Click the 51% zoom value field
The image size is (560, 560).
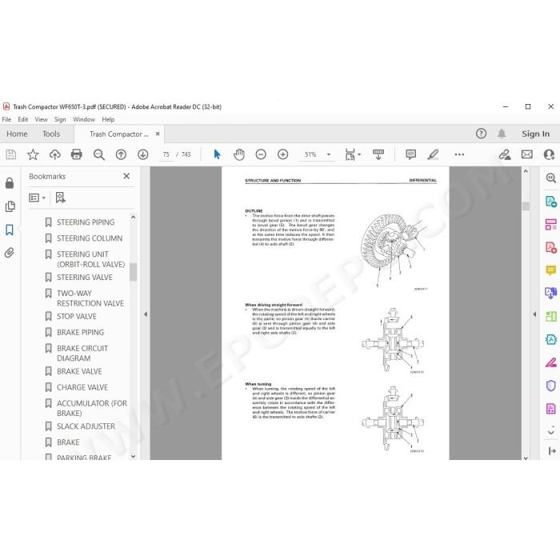click(310, 154)
